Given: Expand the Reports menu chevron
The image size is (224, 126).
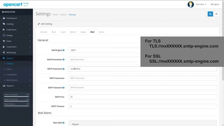Looking at the screenshot, I should 30,86.
